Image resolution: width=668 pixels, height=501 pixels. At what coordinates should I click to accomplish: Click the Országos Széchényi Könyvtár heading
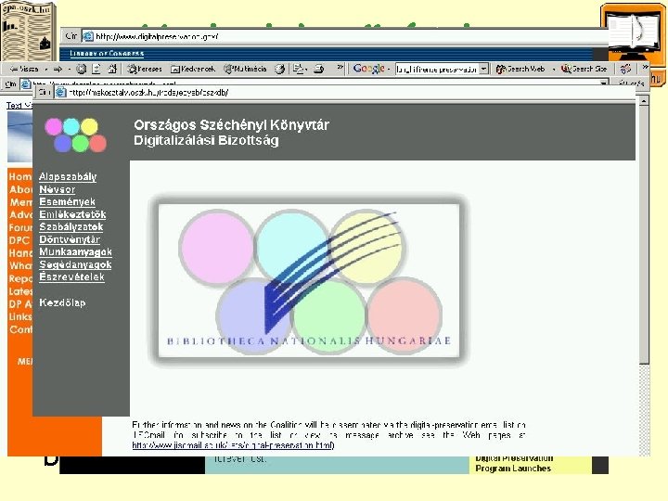(231, 125)
